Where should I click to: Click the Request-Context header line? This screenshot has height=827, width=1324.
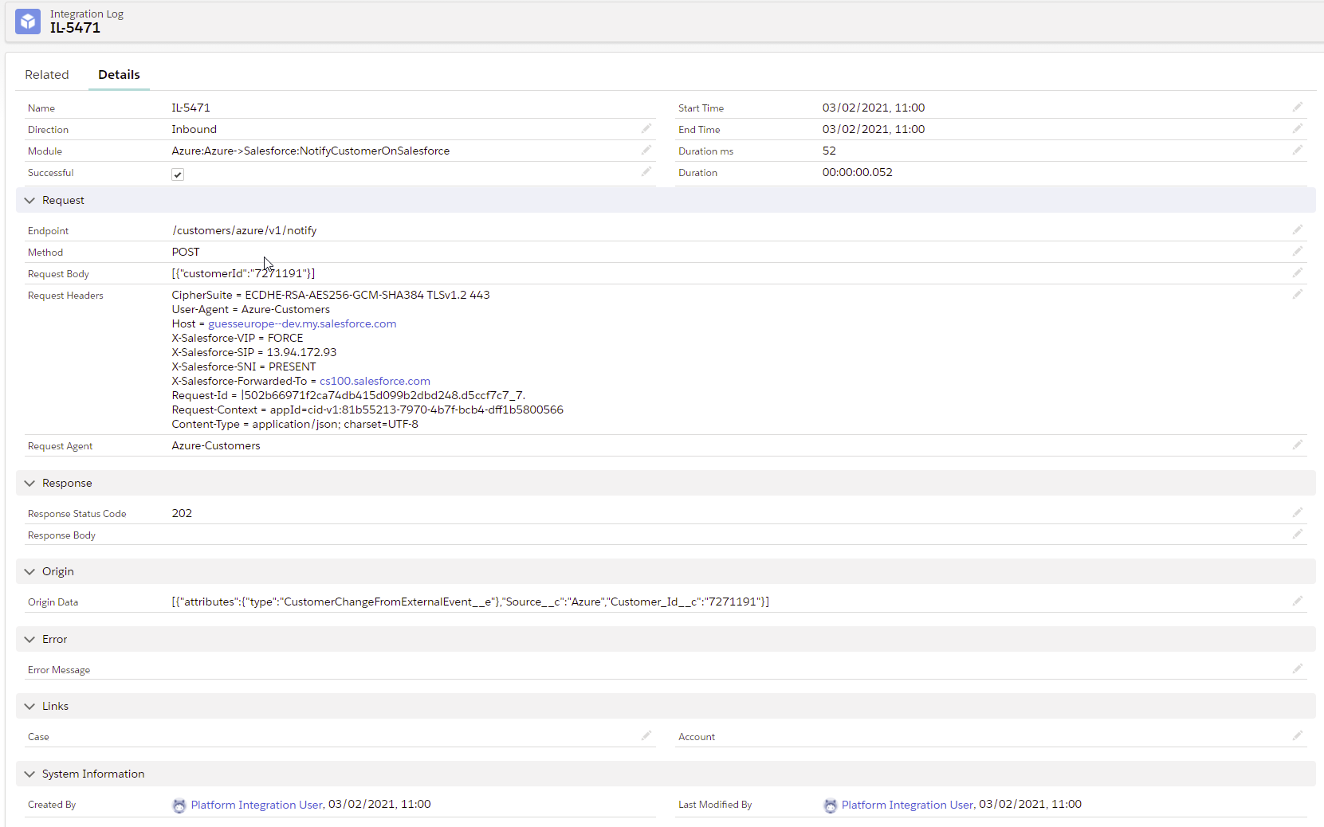tap(367, 410)
